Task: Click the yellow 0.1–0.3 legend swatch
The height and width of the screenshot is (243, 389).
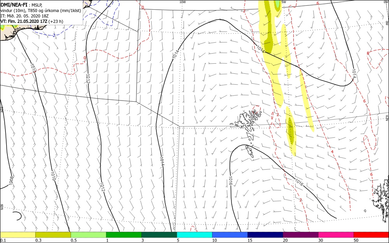Action: 18,235
